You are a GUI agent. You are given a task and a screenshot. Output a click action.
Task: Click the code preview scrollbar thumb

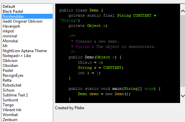pyautogui.click(x=183, y=51)
